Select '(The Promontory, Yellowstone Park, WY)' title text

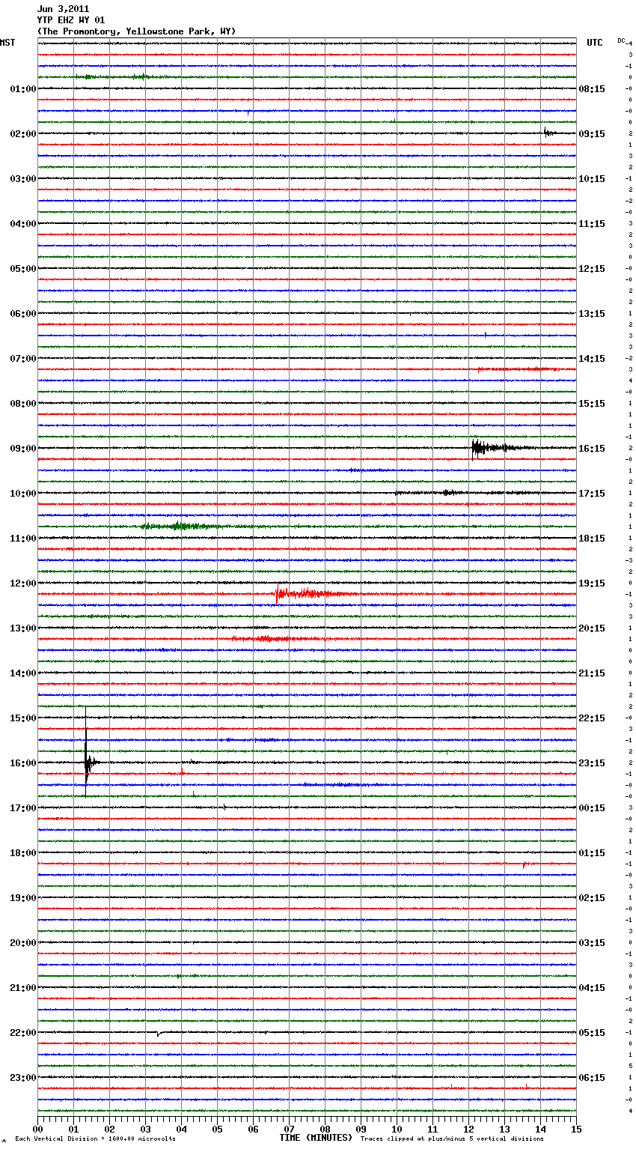point(136,31)
